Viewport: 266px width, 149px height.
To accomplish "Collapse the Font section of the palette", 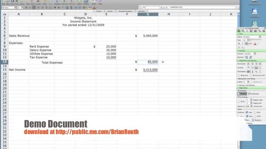I will (x=238, y=34).
